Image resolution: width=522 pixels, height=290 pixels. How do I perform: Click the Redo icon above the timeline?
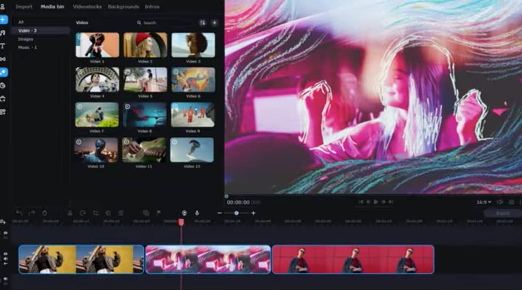pos(32,213)
